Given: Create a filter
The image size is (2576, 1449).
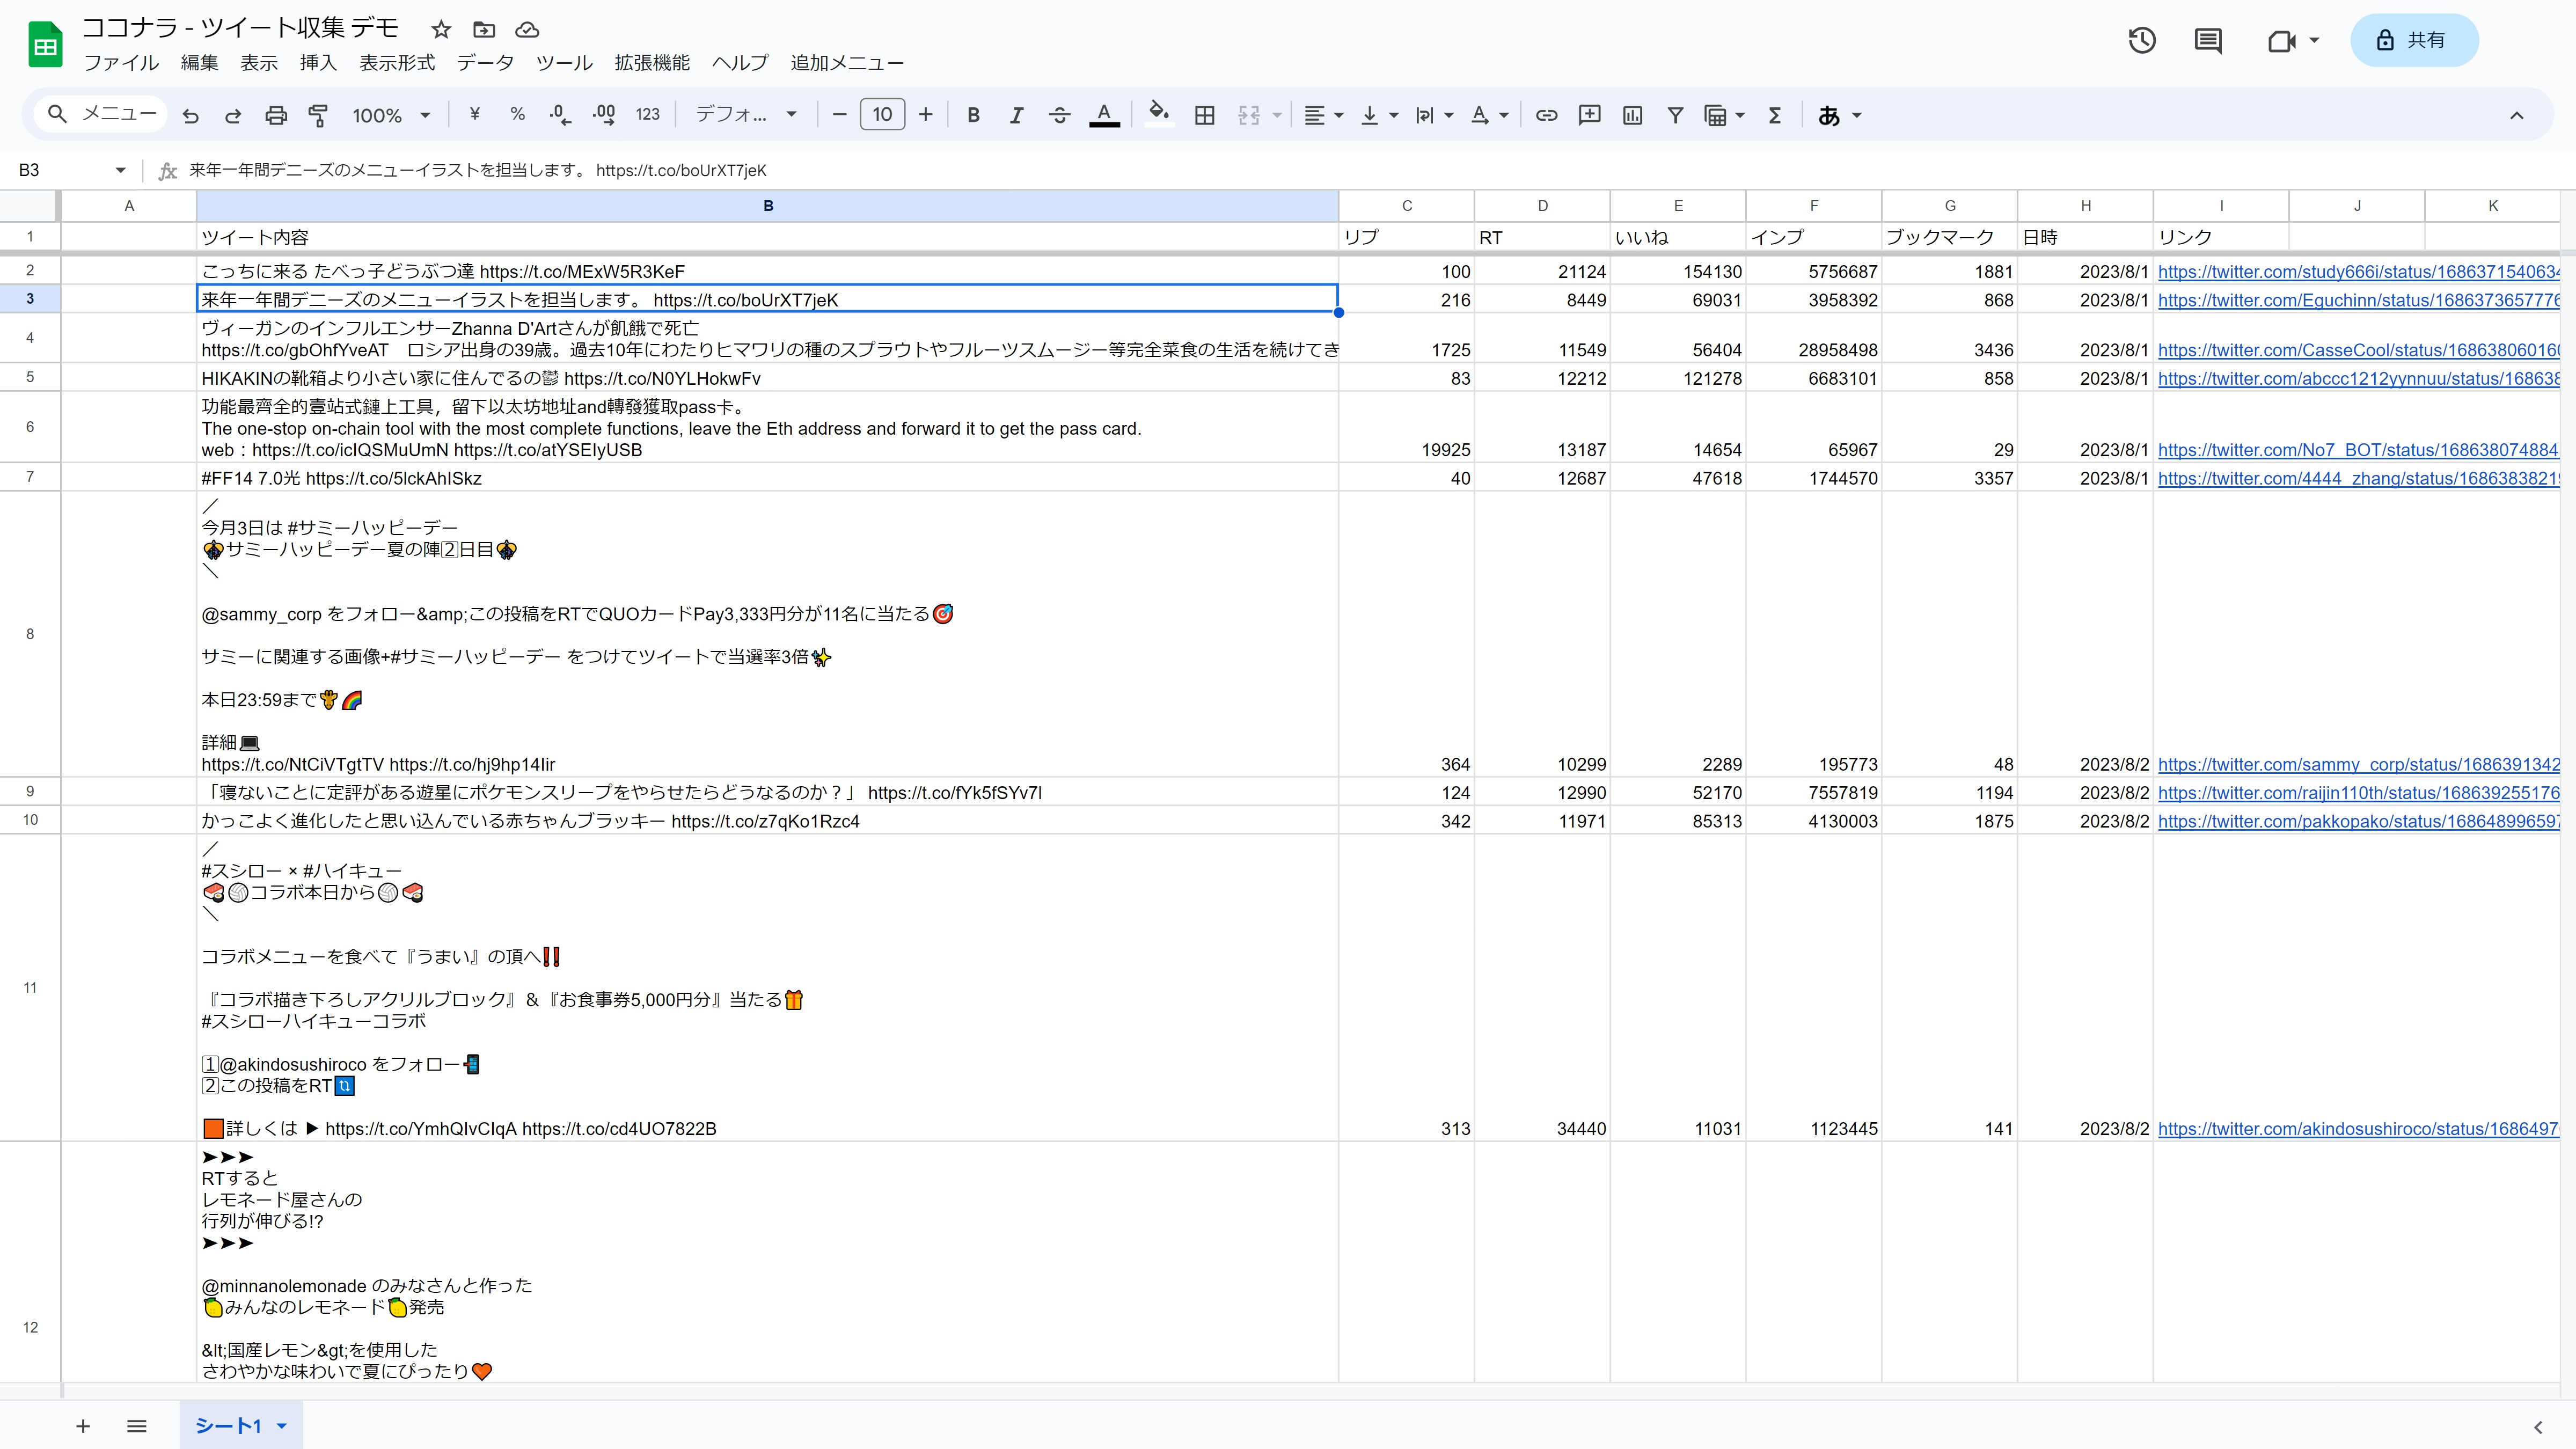Looking at the screenshot, I should pos(1675,115).
